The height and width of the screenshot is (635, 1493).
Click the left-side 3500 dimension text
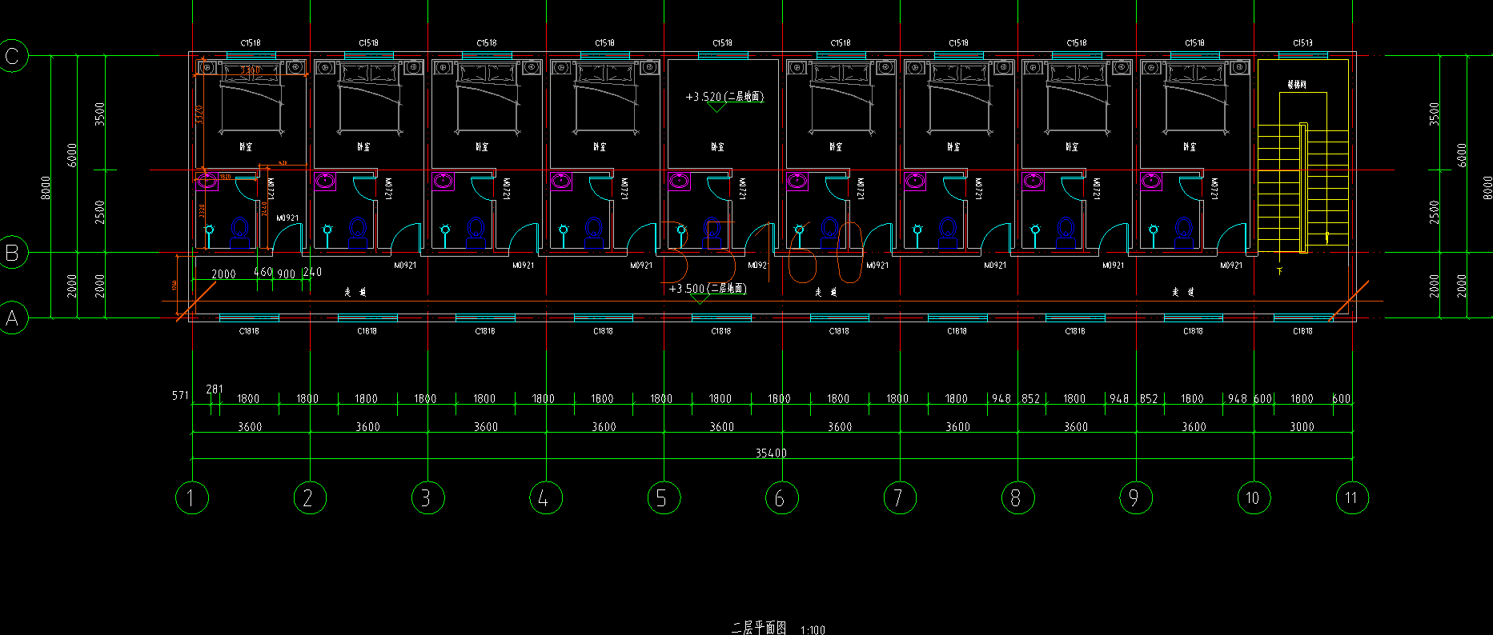tap(100, 114)
